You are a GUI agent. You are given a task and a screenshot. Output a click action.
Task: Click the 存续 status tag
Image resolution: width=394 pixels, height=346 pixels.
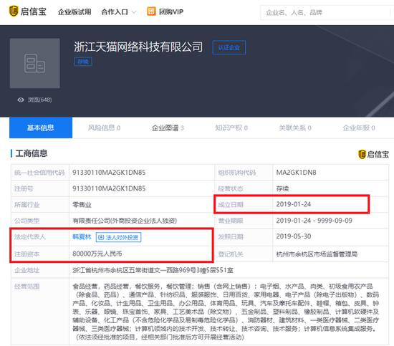coord(83,62)
